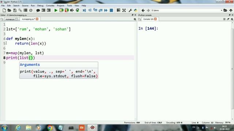Click the In [144]: console prompt

click(148, 28)
